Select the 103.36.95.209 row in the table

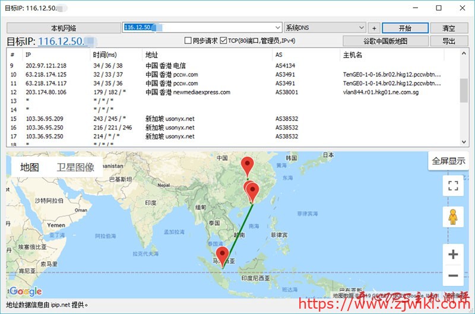coord(45,119)
